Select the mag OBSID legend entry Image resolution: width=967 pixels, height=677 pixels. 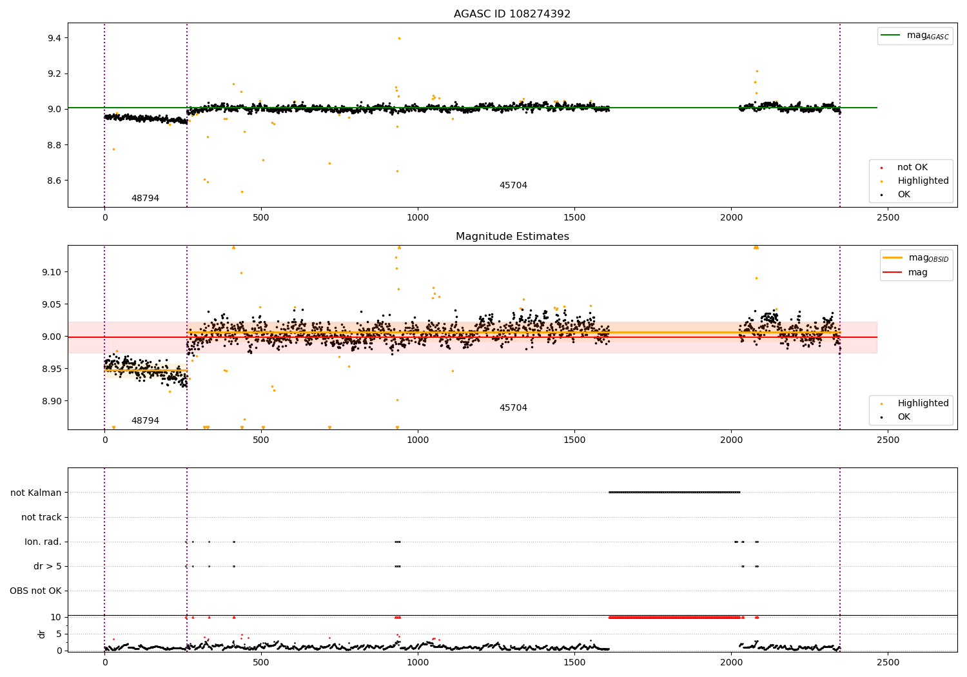click(916, 258)
